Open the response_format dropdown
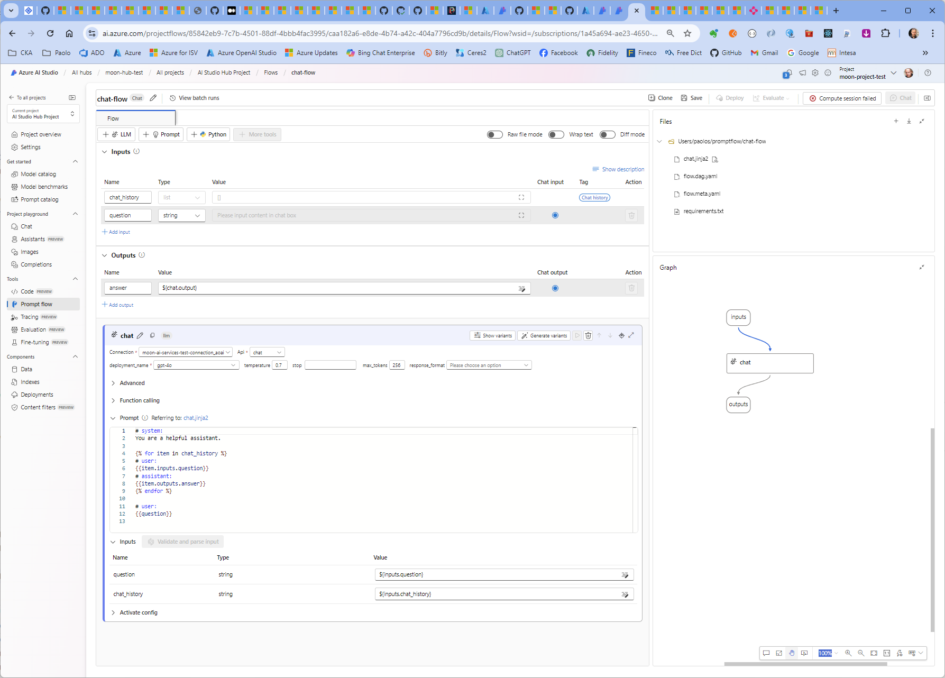945x678 pixels. [x=489, y=365]
